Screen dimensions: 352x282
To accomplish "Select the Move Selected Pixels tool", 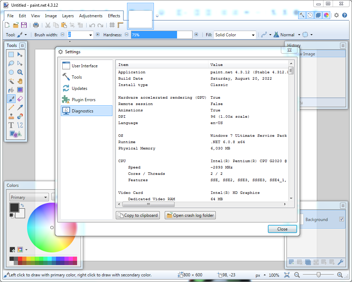I will tap(20, 55).
